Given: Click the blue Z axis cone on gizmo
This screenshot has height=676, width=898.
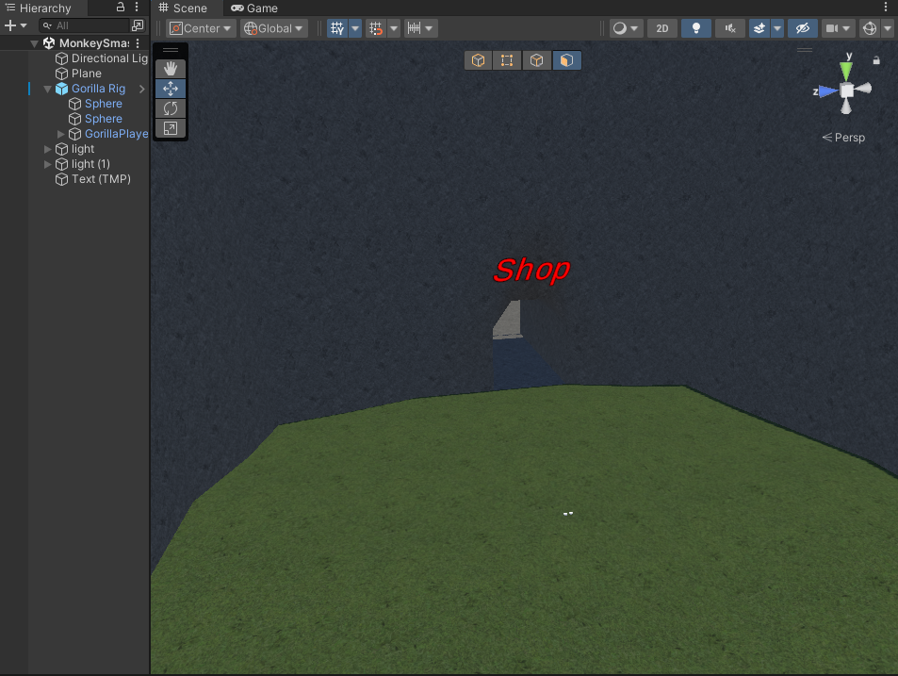Looking at the screenshot, I should tap(828, 91).
